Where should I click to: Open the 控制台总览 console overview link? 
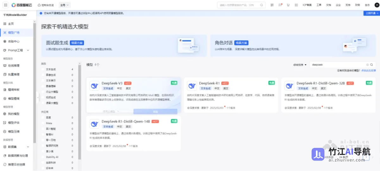pyautogui.click(x=46, y=5)
